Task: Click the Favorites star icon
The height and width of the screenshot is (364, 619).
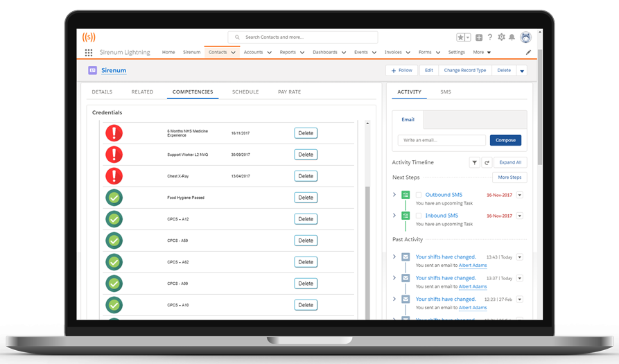Action: (460, 37)
